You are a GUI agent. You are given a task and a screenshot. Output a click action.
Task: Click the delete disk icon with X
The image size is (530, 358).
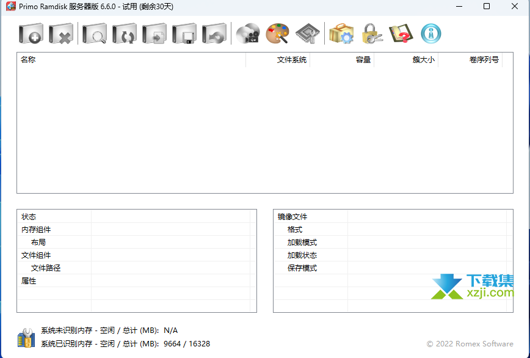61,34
